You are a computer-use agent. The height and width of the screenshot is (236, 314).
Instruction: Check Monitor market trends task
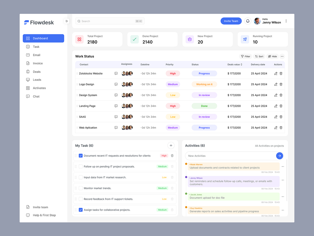(81, 188)
